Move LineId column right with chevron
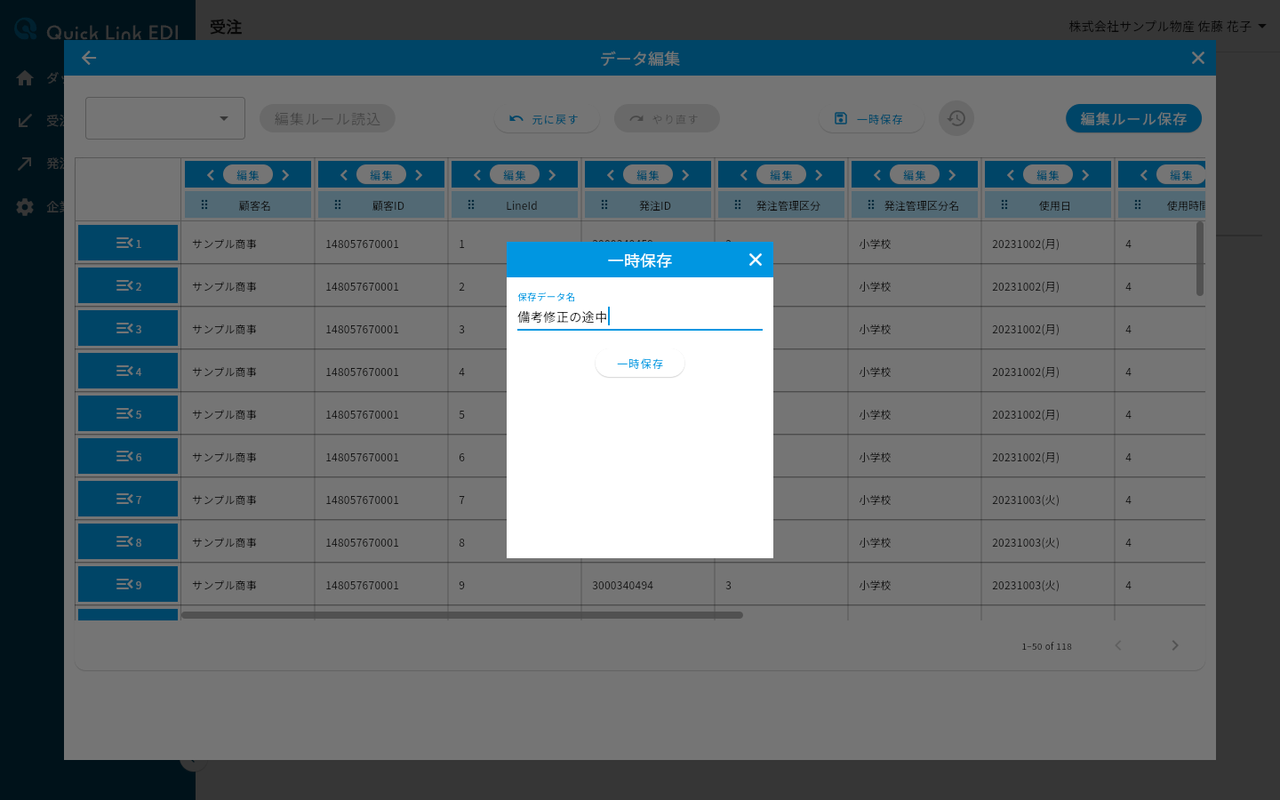1280x800 pixels. (x=552, y=175)
